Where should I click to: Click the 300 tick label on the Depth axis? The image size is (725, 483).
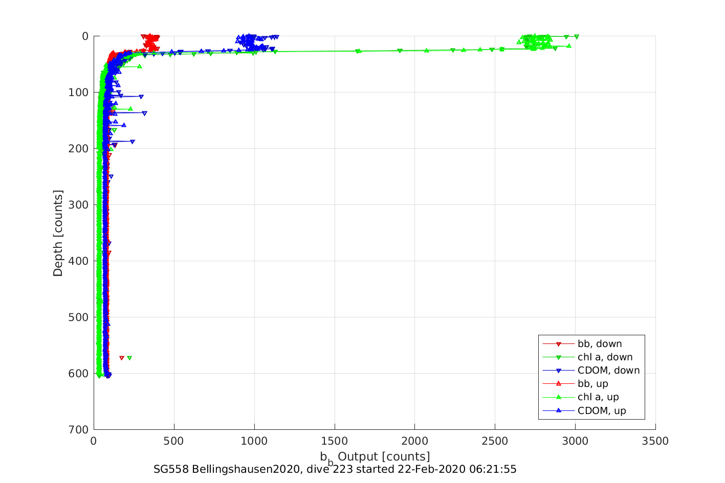pyautogui.click(x=79, y=205)
